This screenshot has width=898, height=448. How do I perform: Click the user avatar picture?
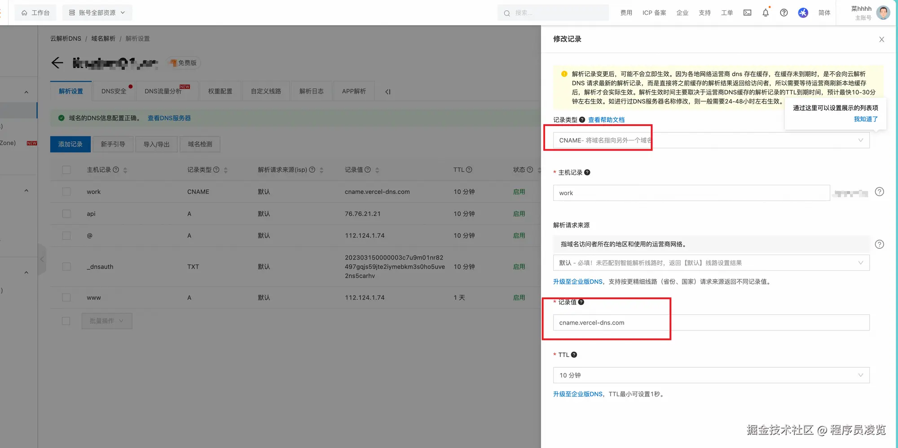click(883, 13)
